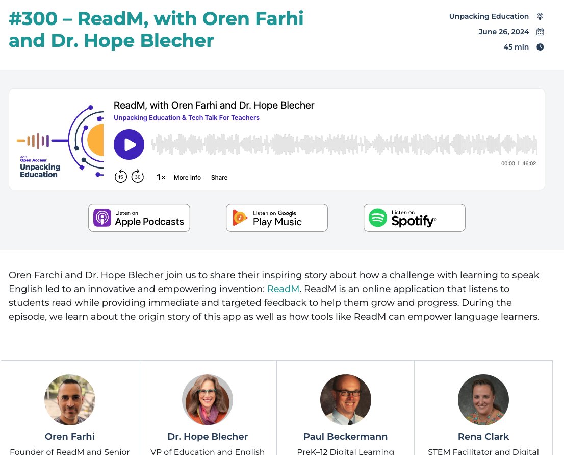This screenshot has height=455, width=564.
Task: Click the clock icon next to 45 min
Action: coord(540,47)
